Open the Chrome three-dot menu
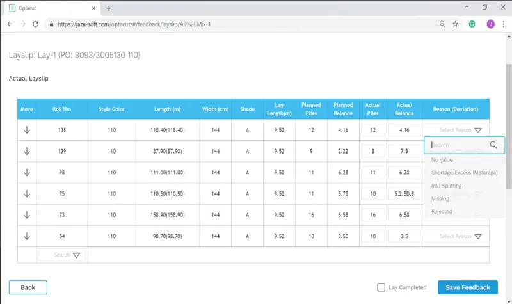The height and width of the screenshot is (304, 512). point(504,24)
